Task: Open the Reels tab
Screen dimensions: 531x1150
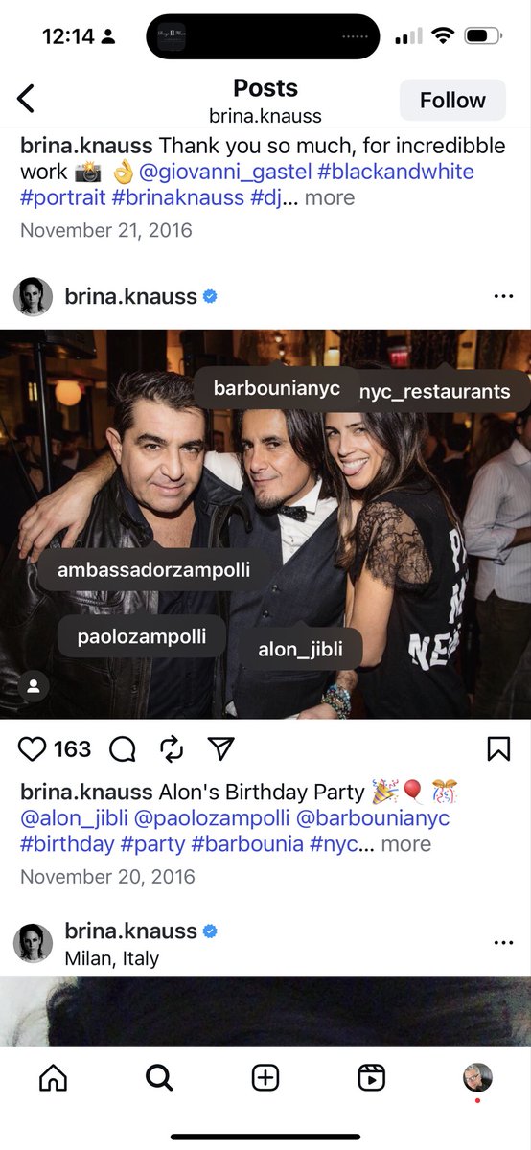Action: pos(372,1077)
